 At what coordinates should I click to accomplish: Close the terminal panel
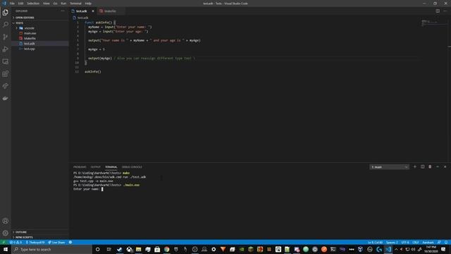click(445, 167)
